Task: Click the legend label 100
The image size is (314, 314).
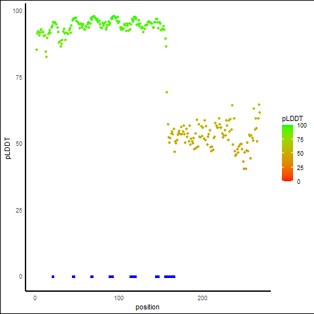Action: [302, 126]
